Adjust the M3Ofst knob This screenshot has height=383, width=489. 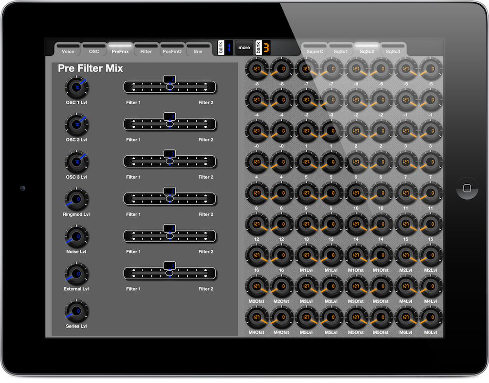pos(356,286)
